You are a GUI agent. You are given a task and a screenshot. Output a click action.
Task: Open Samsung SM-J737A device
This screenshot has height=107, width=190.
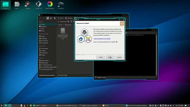47,69
